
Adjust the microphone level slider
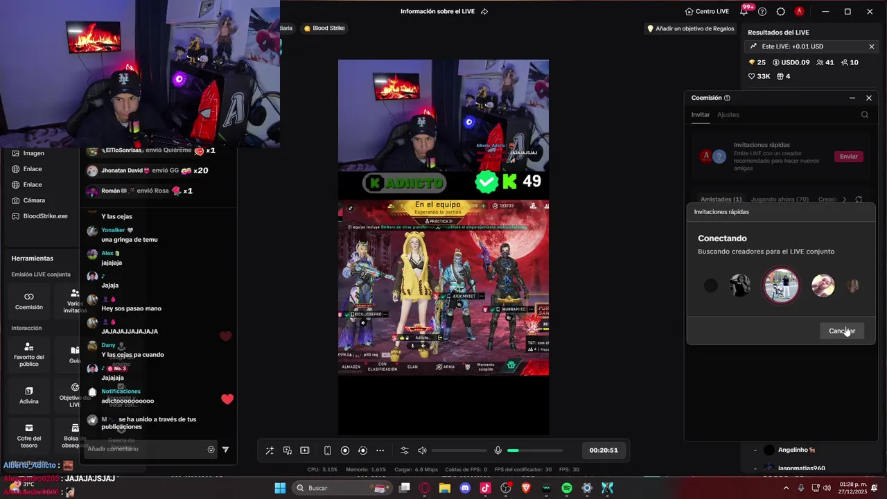click(x=534, y=450)
